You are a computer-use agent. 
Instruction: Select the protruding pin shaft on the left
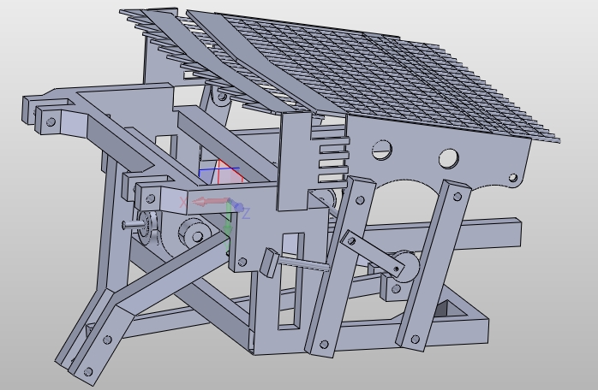[132, 226]
